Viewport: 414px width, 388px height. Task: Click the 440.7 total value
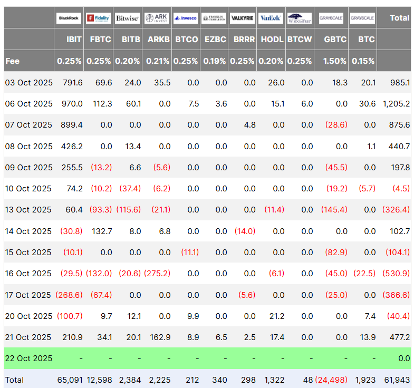(399, 146)
